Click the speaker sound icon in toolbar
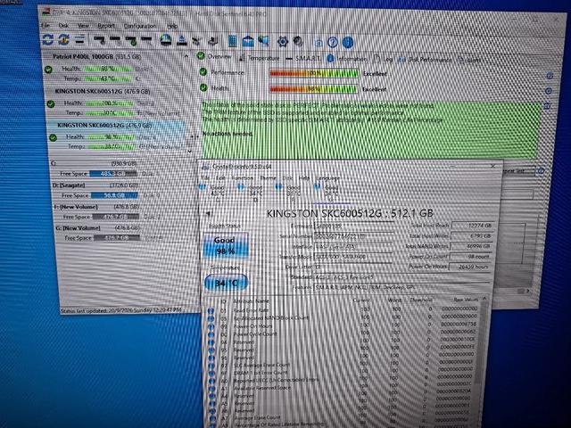Screen dimensions: 571x428 (264, 41)
